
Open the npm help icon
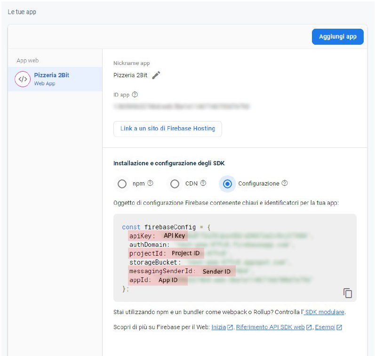coord(150,183)
